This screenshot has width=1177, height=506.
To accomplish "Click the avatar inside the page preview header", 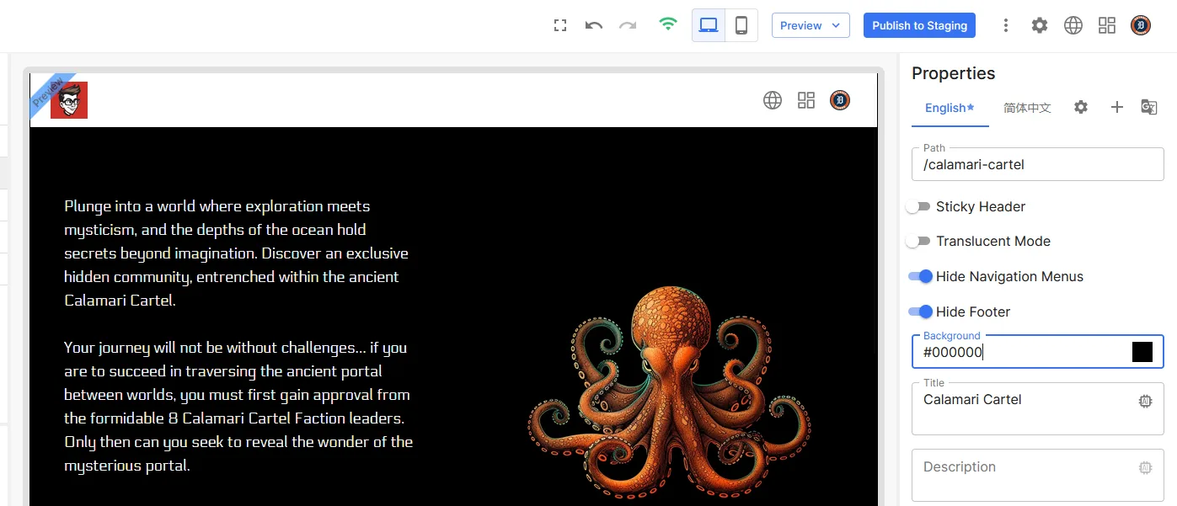I will click(840, 100).
